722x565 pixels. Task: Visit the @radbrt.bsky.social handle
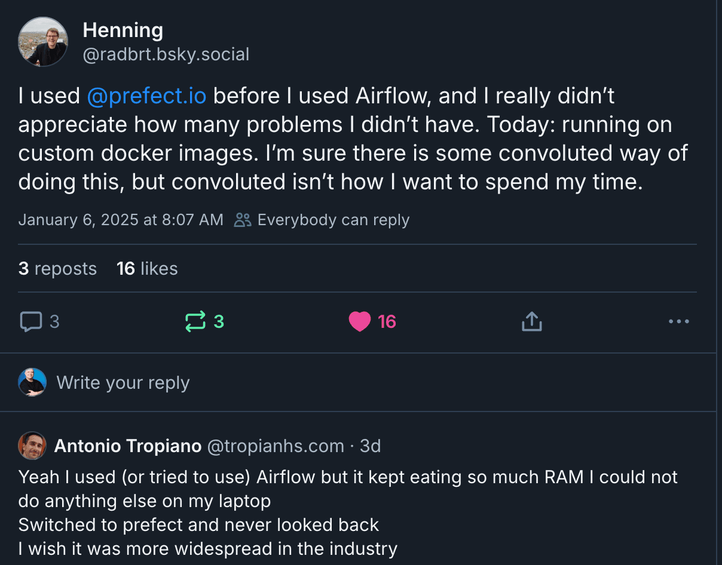coord(166,55)
